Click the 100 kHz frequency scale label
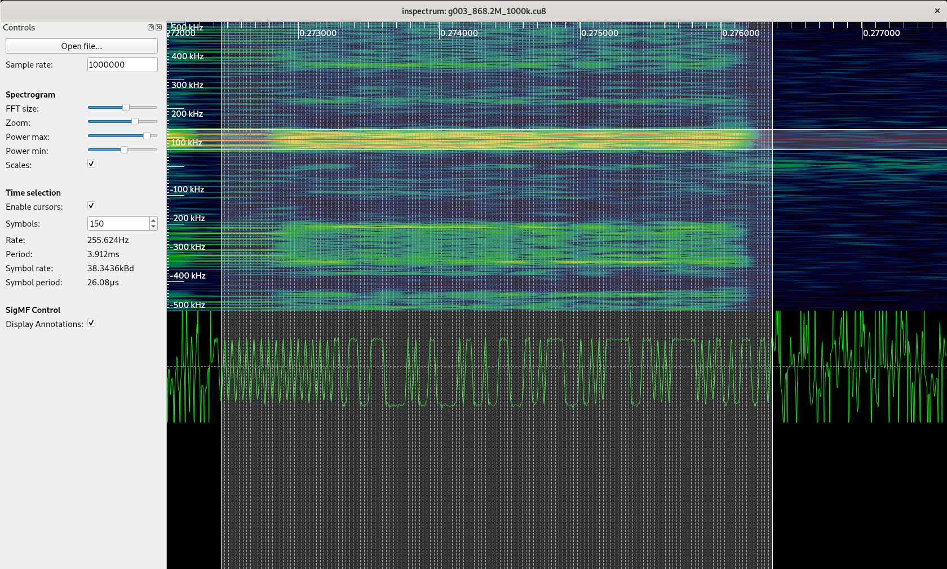Viewport: 947px width, 569px height. 186,142
